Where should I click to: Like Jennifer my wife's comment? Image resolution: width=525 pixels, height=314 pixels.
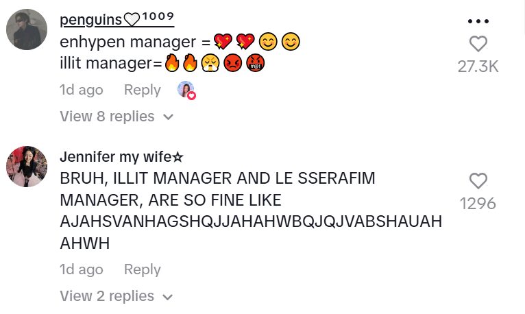click(x=478, y=181)
